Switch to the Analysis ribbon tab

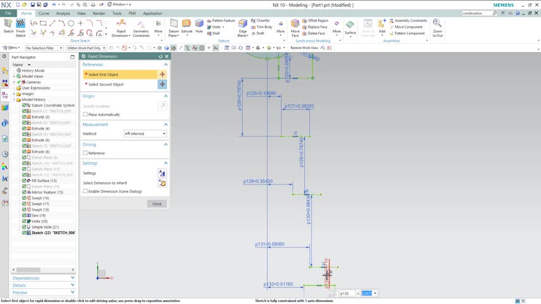[63, 13]
